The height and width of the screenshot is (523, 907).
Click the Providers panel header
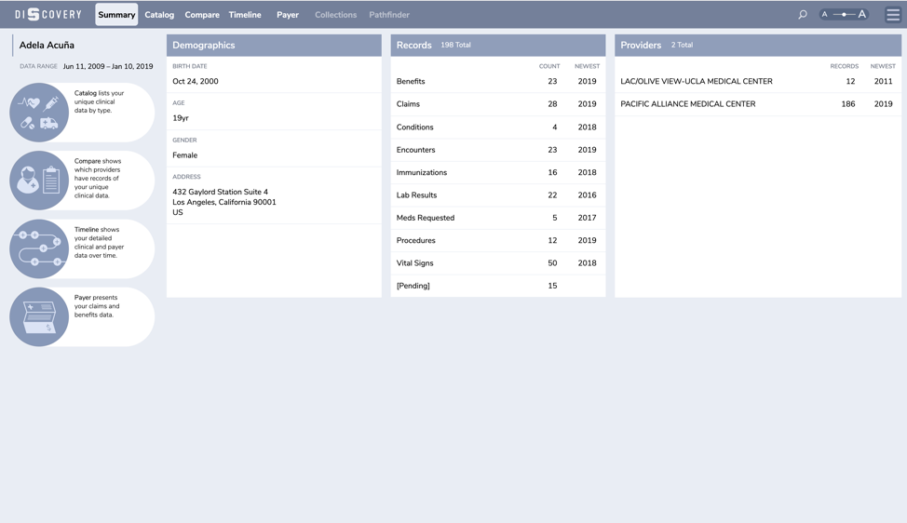(x=758, y=45)
